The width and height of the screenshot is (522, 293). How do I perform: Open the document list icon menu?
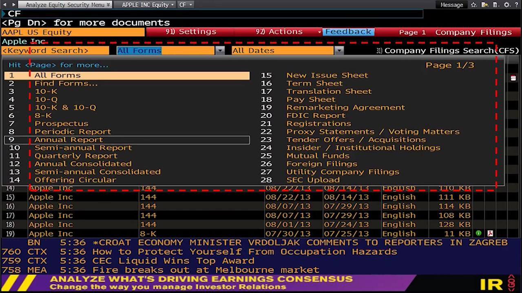coord(495,5)
